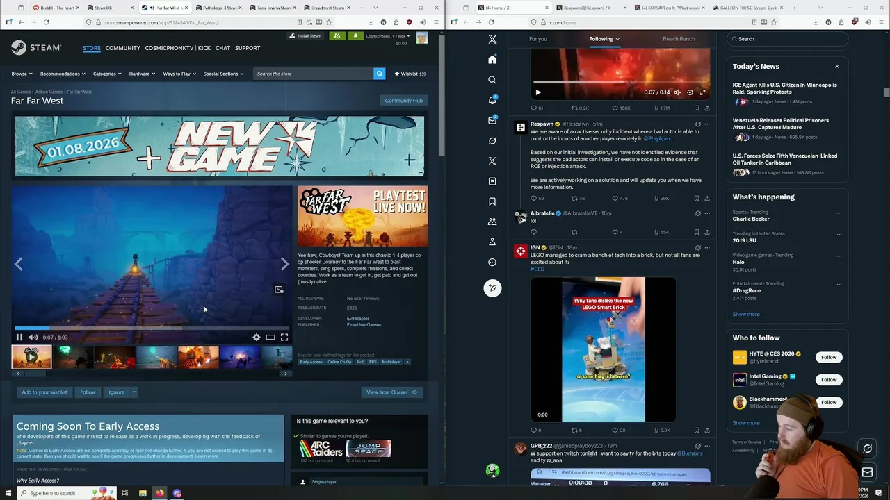Click the Steam trailer progress bar

(152, 328)
